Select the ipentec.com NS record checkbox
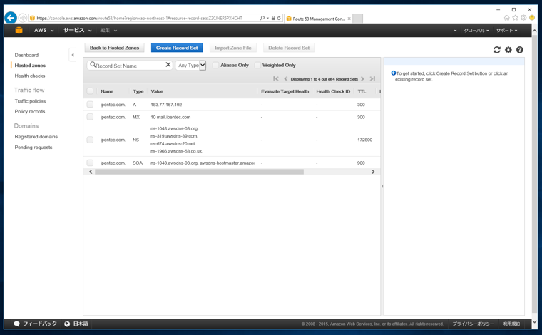 [90, 140]
